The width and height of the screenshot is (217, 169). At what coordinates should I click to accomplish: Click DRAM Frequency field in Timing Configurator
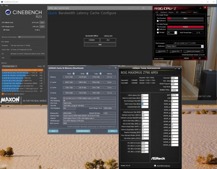click(175, 84)
